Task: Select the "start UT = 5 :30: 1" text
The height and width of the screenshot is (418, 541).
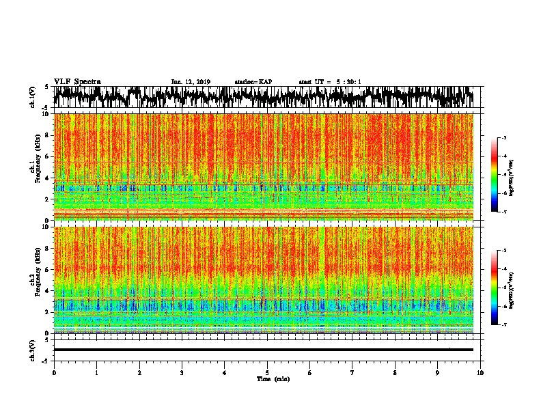Action: coord(330,82)
